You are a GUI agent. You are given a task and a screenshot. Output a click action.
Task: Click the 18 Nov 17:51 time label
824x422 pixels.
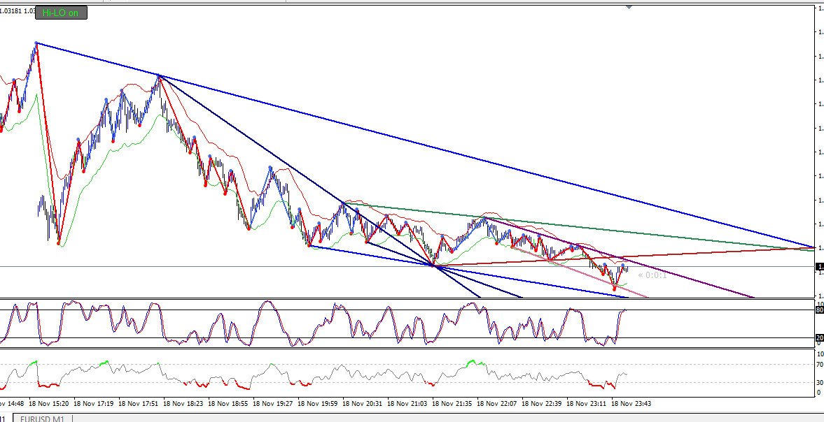[x=138, y=404]
